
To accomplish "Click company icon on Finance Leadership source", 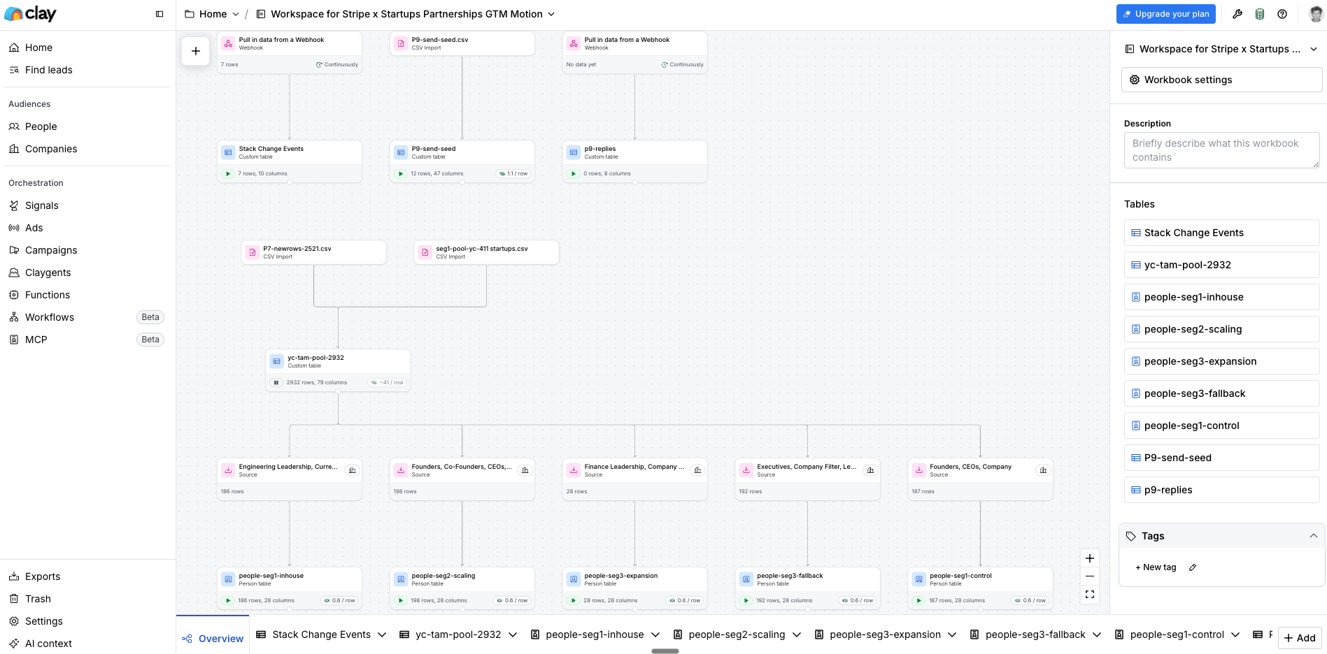I will [698, 470].
